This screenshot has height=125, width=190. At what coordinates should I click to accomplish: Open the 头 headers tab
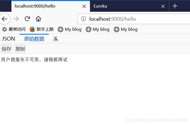pyautogui.click(x=56, y=39)
